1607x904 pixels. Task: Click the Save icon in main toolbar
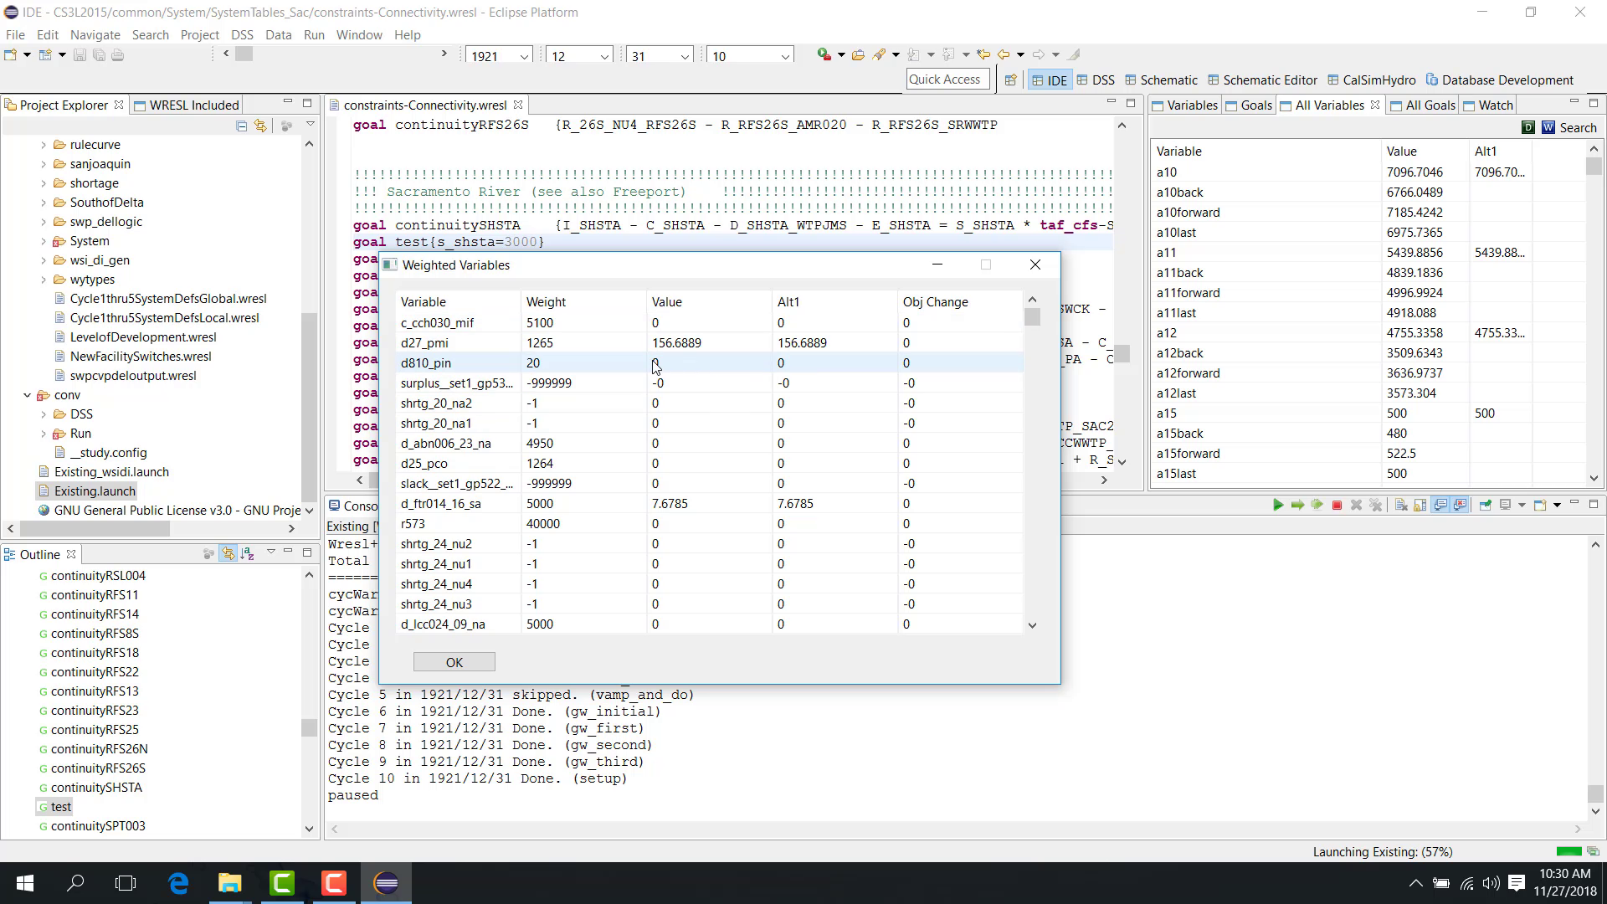coord(80,54)
